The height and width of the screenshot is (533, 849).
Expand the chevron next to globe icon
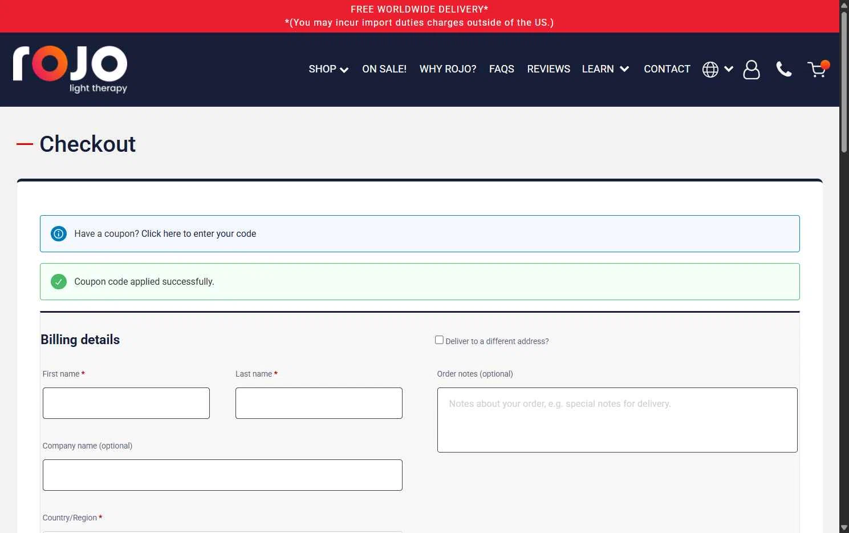tap(729, 69)
